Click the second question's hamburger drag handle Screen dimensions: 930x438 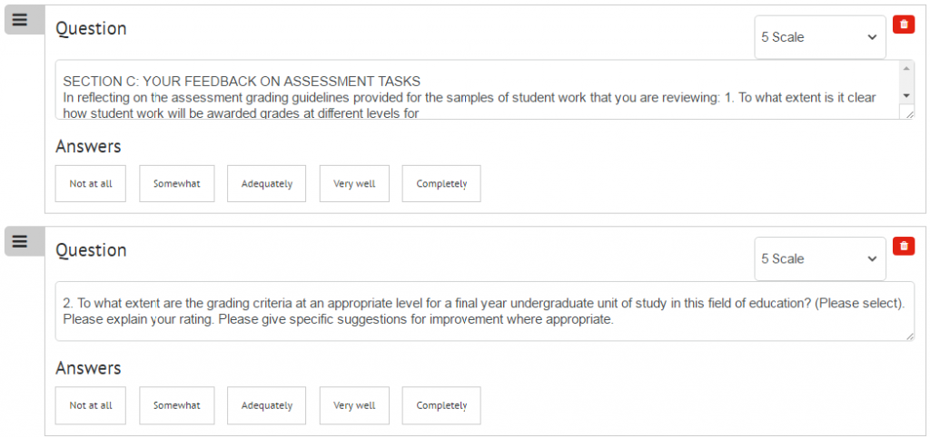click(x=21, y=241)
